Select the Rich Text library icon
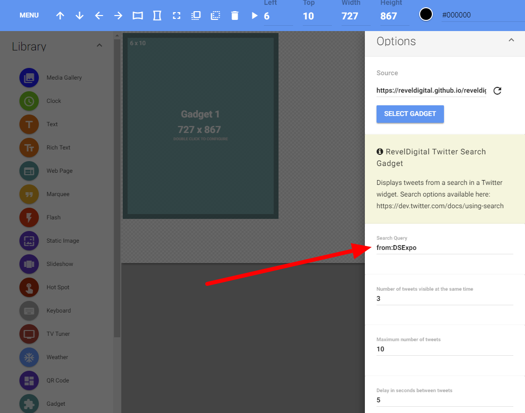The width and height of the screenshot is (525, 413). (29, 148)
